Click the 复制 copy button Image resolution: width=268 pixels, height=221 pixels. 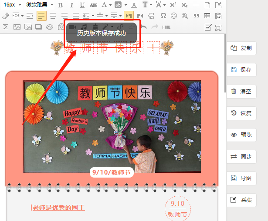241,48
